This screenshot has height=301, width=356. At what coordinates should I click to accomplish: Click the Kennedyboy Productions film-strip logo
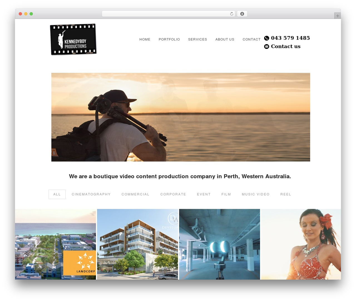tap(73, 39)
